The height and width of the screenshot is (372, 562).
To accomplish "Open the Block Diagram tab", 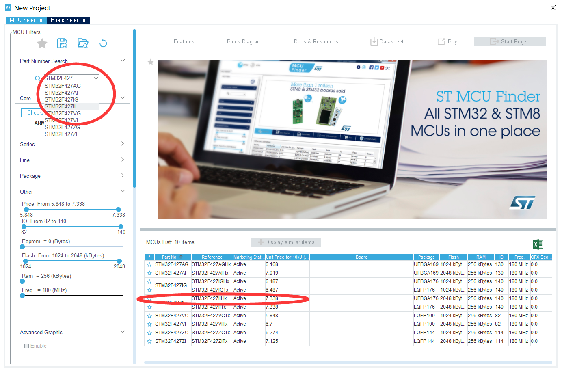I will (244, 41).
